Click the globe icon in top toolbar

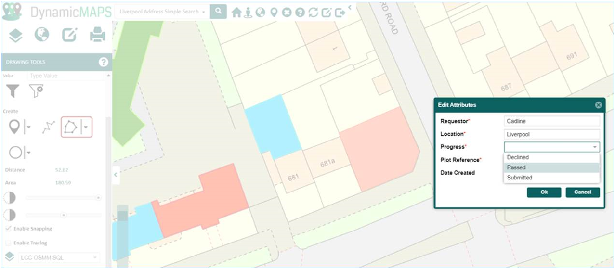(x=261, y=12)
